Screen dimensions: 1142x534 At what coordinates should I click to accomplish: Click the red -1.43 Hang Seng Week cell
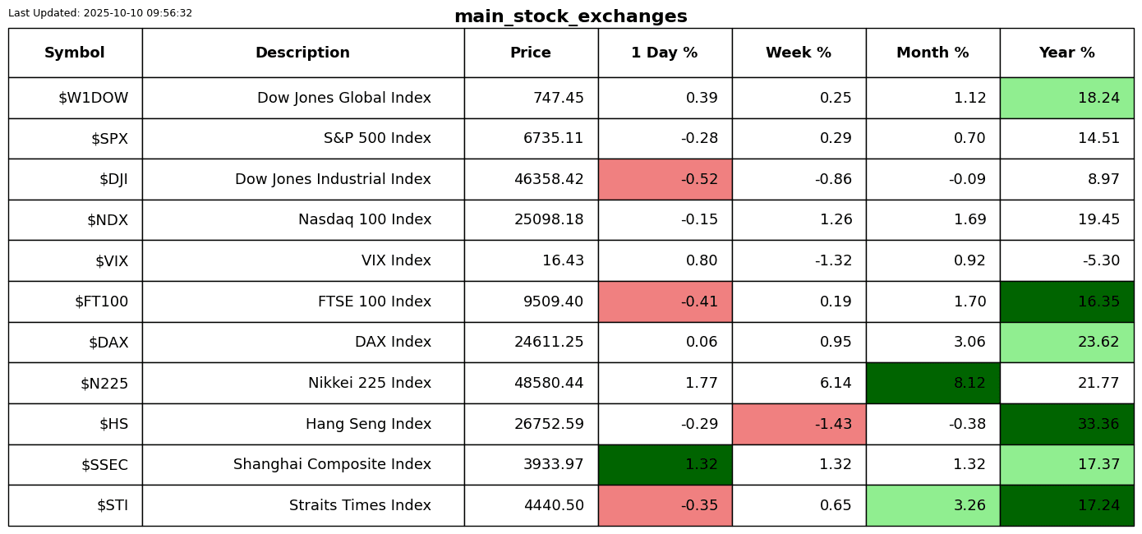(x=799, y=424)
